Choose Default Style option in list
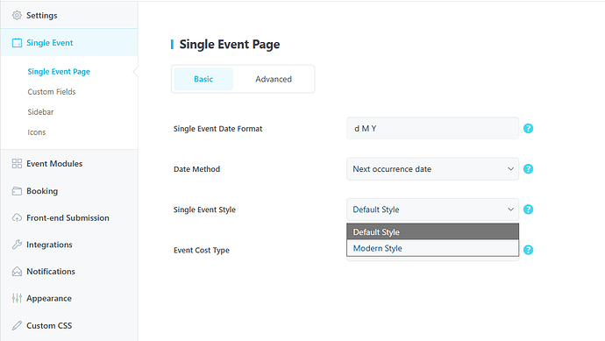 [x=432, y=231]
